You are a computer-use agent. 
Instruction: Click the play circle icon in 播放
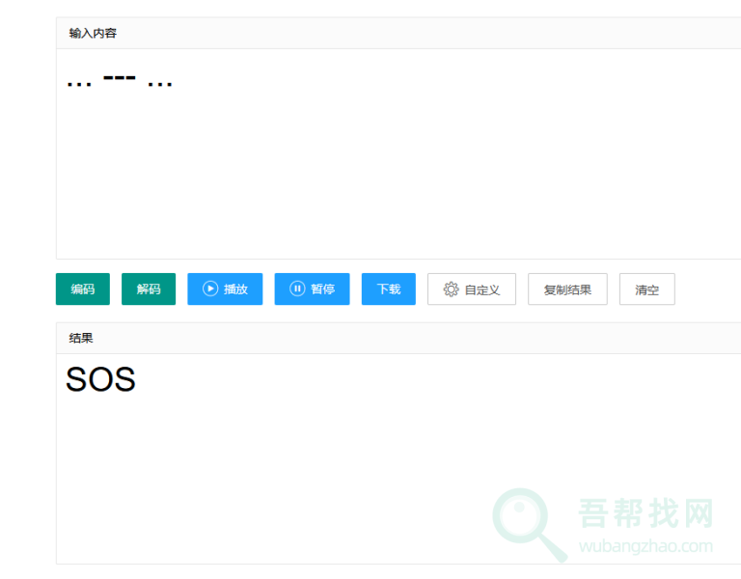coord(210,289)
